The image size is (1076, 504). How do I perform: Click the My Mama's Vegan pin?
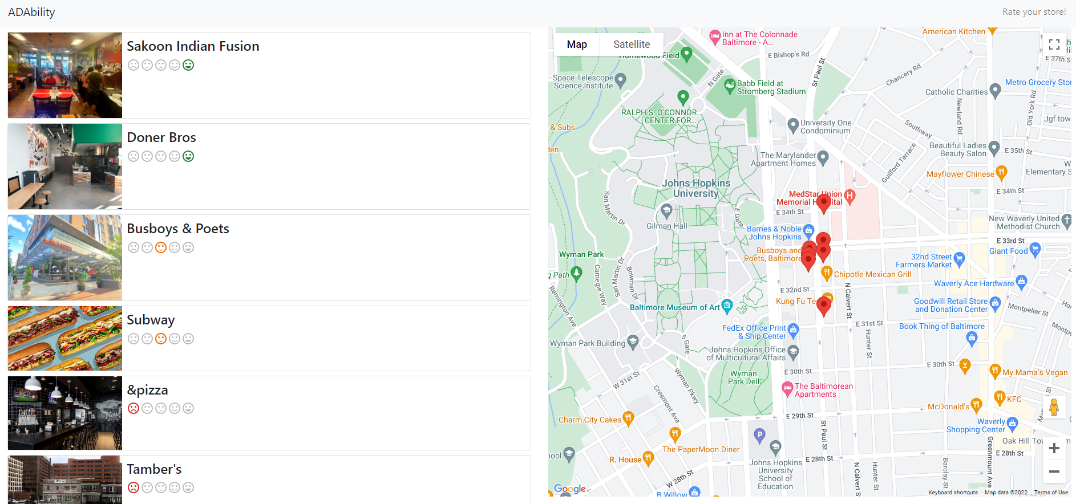[x=995, y=372]
